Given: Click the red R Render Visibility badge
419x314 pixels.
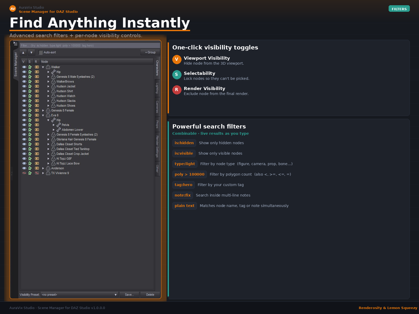Looking at the screenshot, I should (177, 90).
